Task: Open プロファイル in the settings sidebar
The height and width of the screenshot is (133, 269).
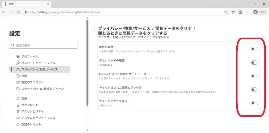Action: tap(39, 56)
